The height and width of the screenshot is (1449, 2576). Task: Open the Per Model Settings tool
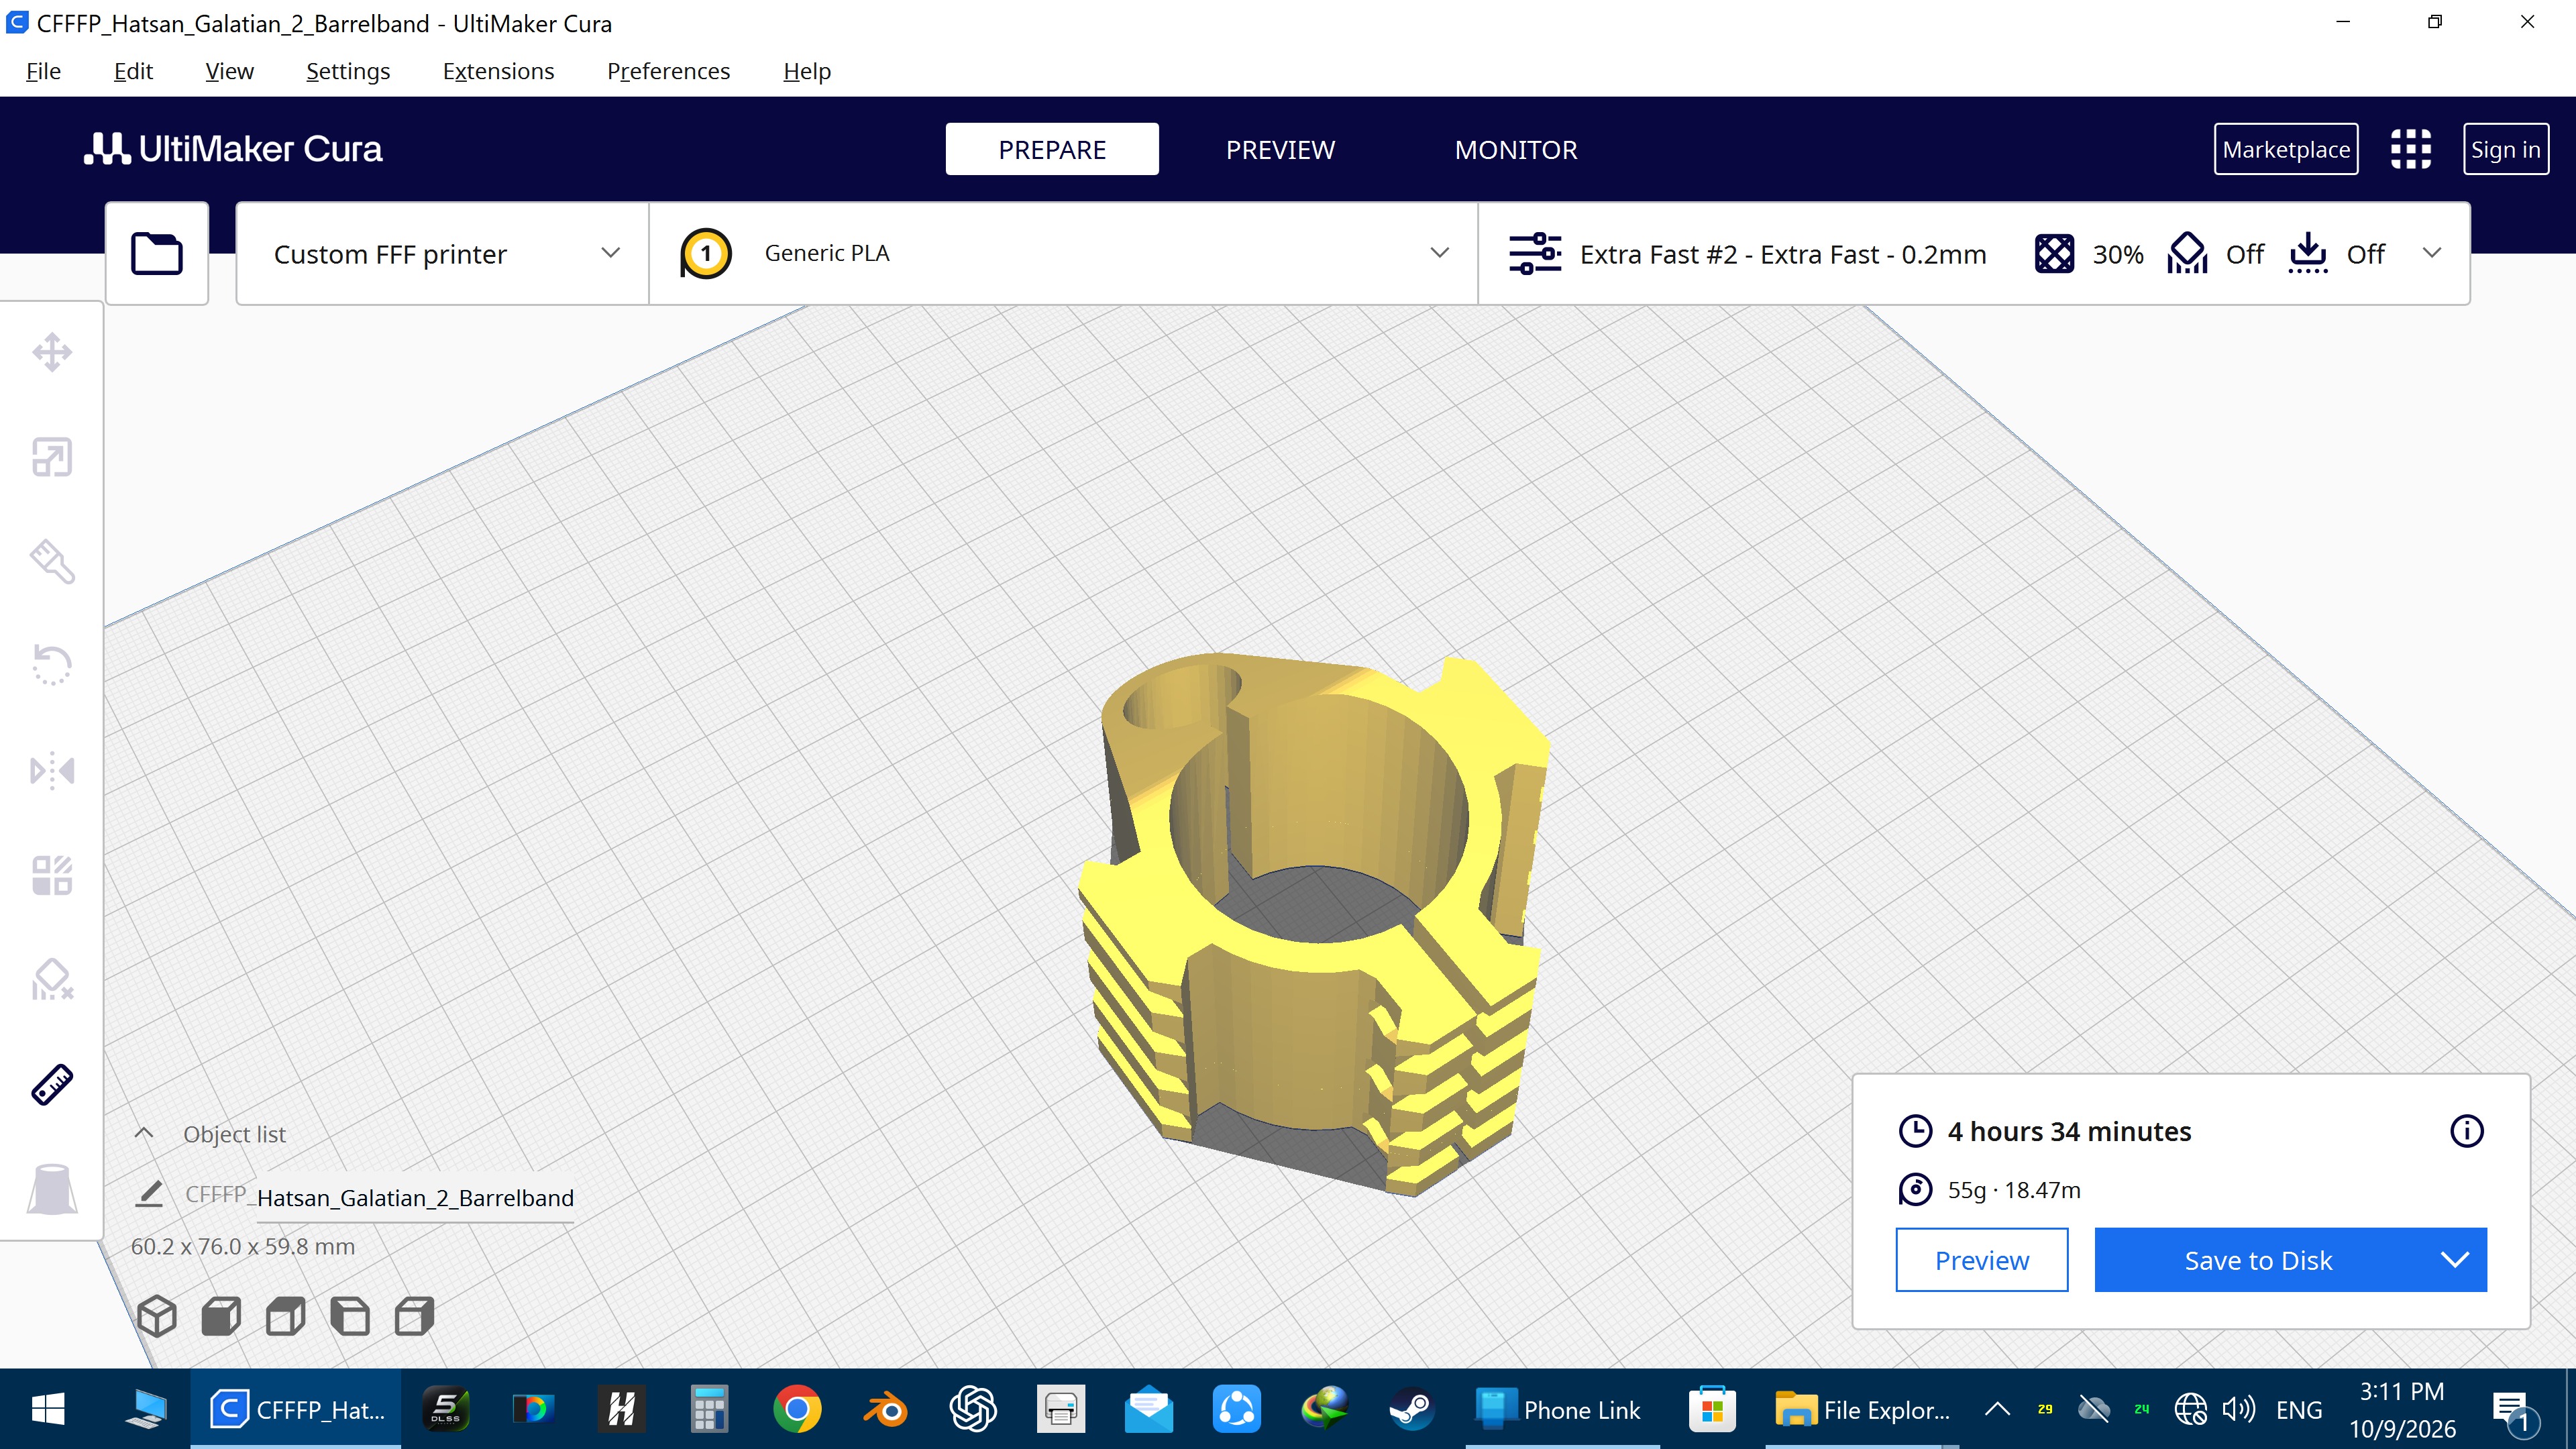52,876
